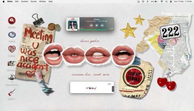This screenshot has width=194, height=111.
Task: Open the three-dots menu on white widget
Action: click(109, 84)
